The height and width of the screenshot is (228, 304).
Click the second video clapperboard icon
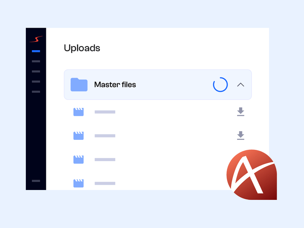pyautogui.click(x=78, y=136)
